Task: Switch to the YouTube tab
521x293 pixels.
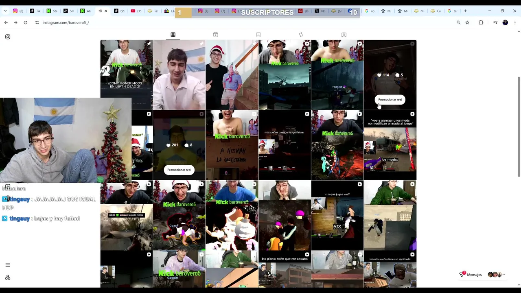Action: 136,11
